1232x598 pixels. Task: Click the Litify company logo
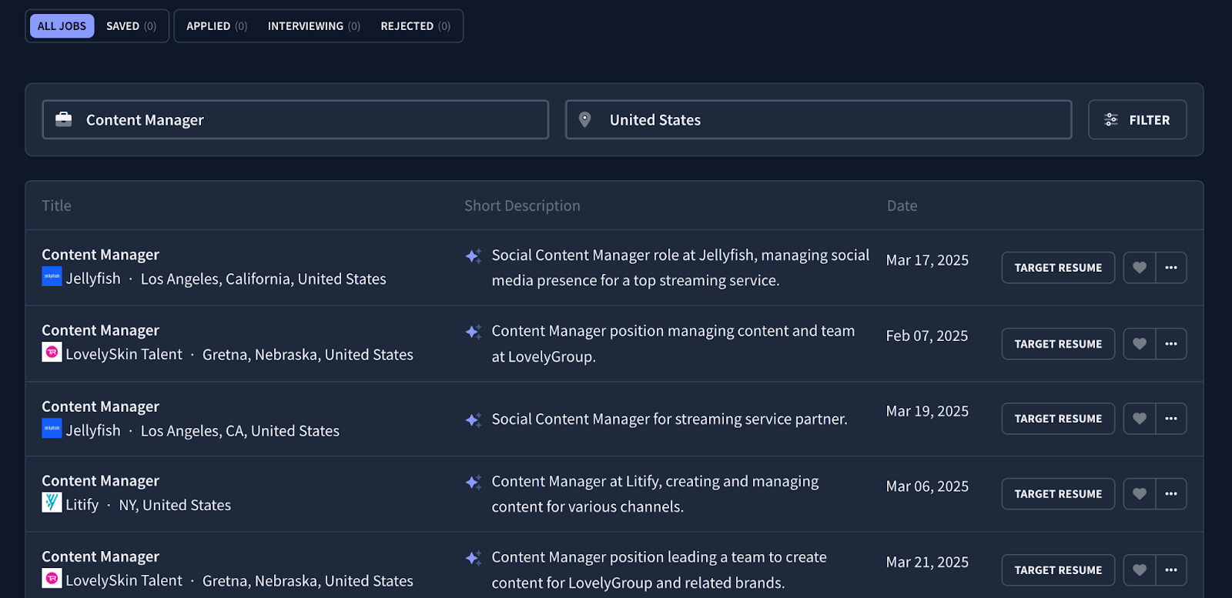tap(52, 503)
